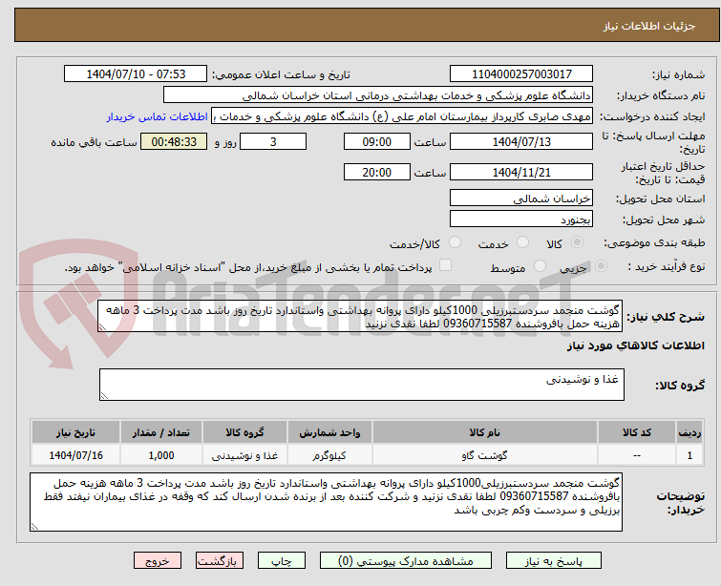Select the کالا/خدمت radio button
Screen dimensions: 721x586
pos(455,242)
